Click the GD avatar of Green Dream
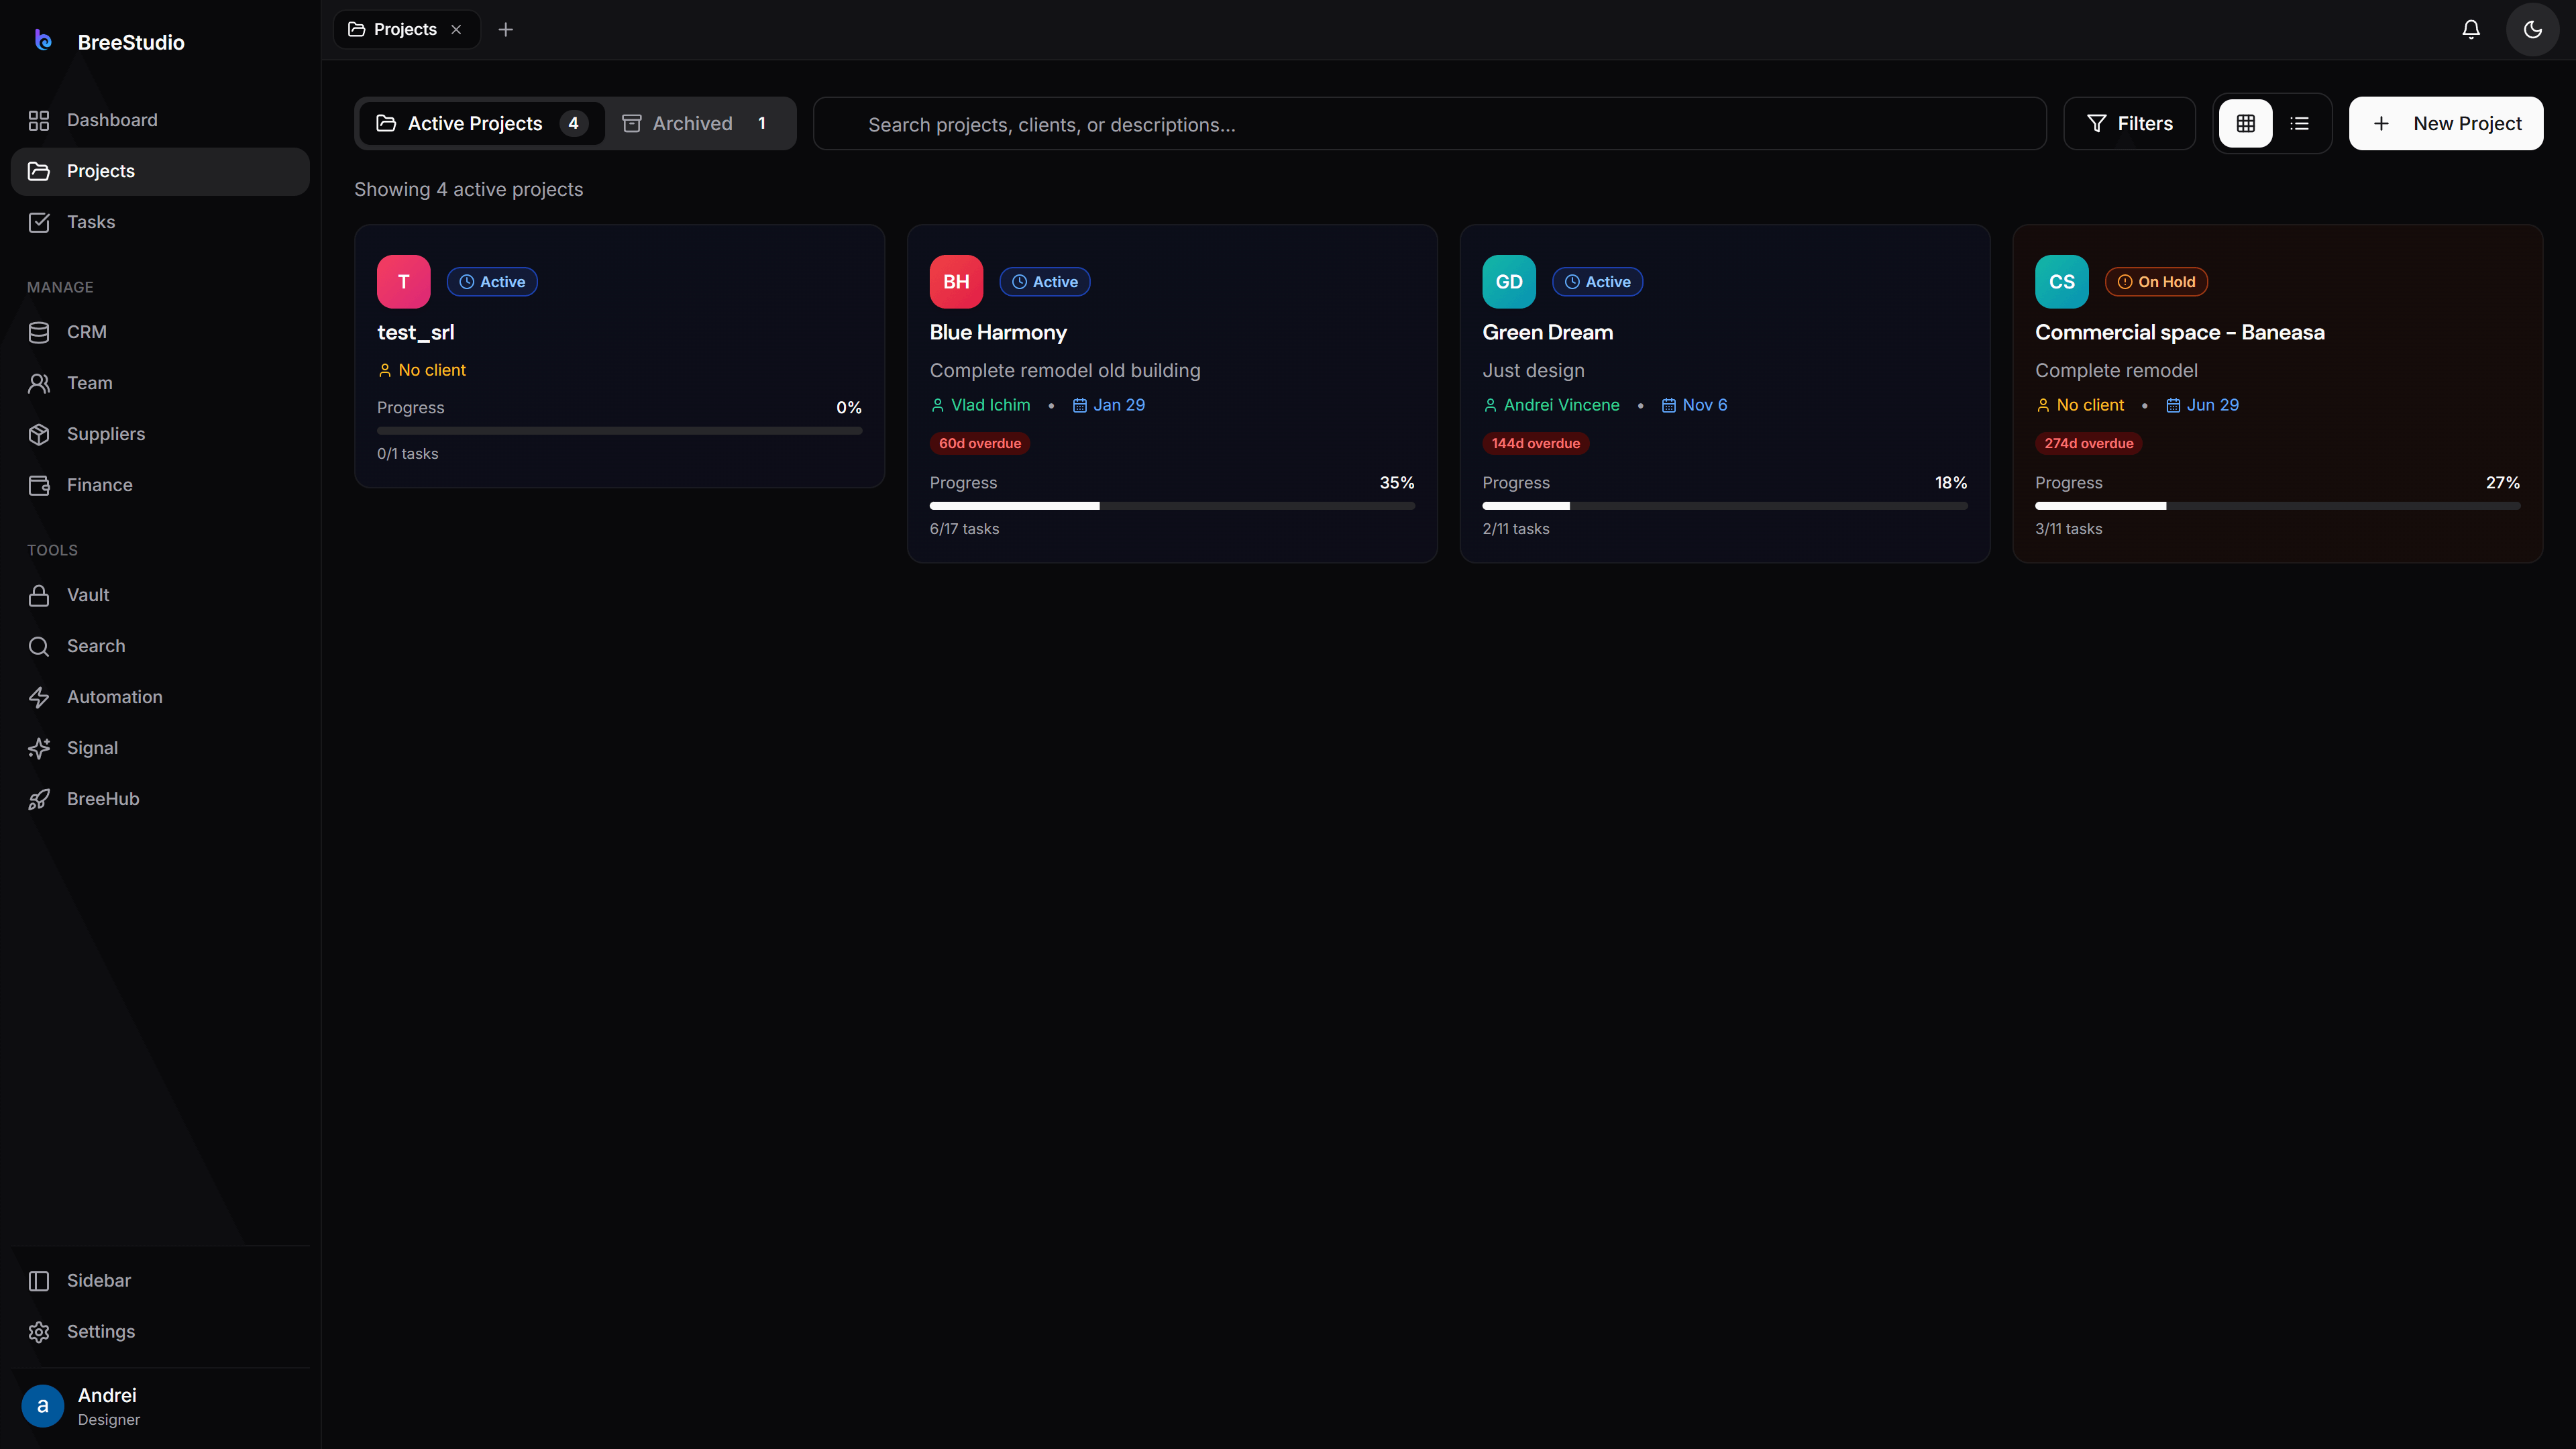Viewport: 2576px width, 1449px height. [1510, 282]
